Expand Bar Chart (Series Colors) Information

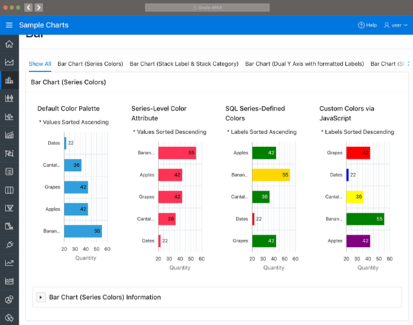click(x=41, y=297)
